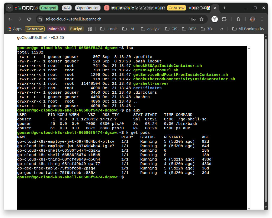
Task: Click the page vertical scrollbar thumb
Action: [x=266, y=121]
